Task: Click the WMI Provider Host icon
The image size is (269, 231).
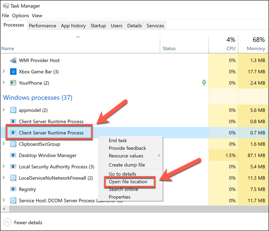Action: (x=13, y=61)
